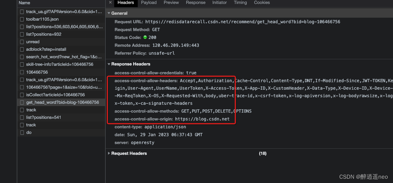
Task: Collapse the General section
Action: (109, 13)
